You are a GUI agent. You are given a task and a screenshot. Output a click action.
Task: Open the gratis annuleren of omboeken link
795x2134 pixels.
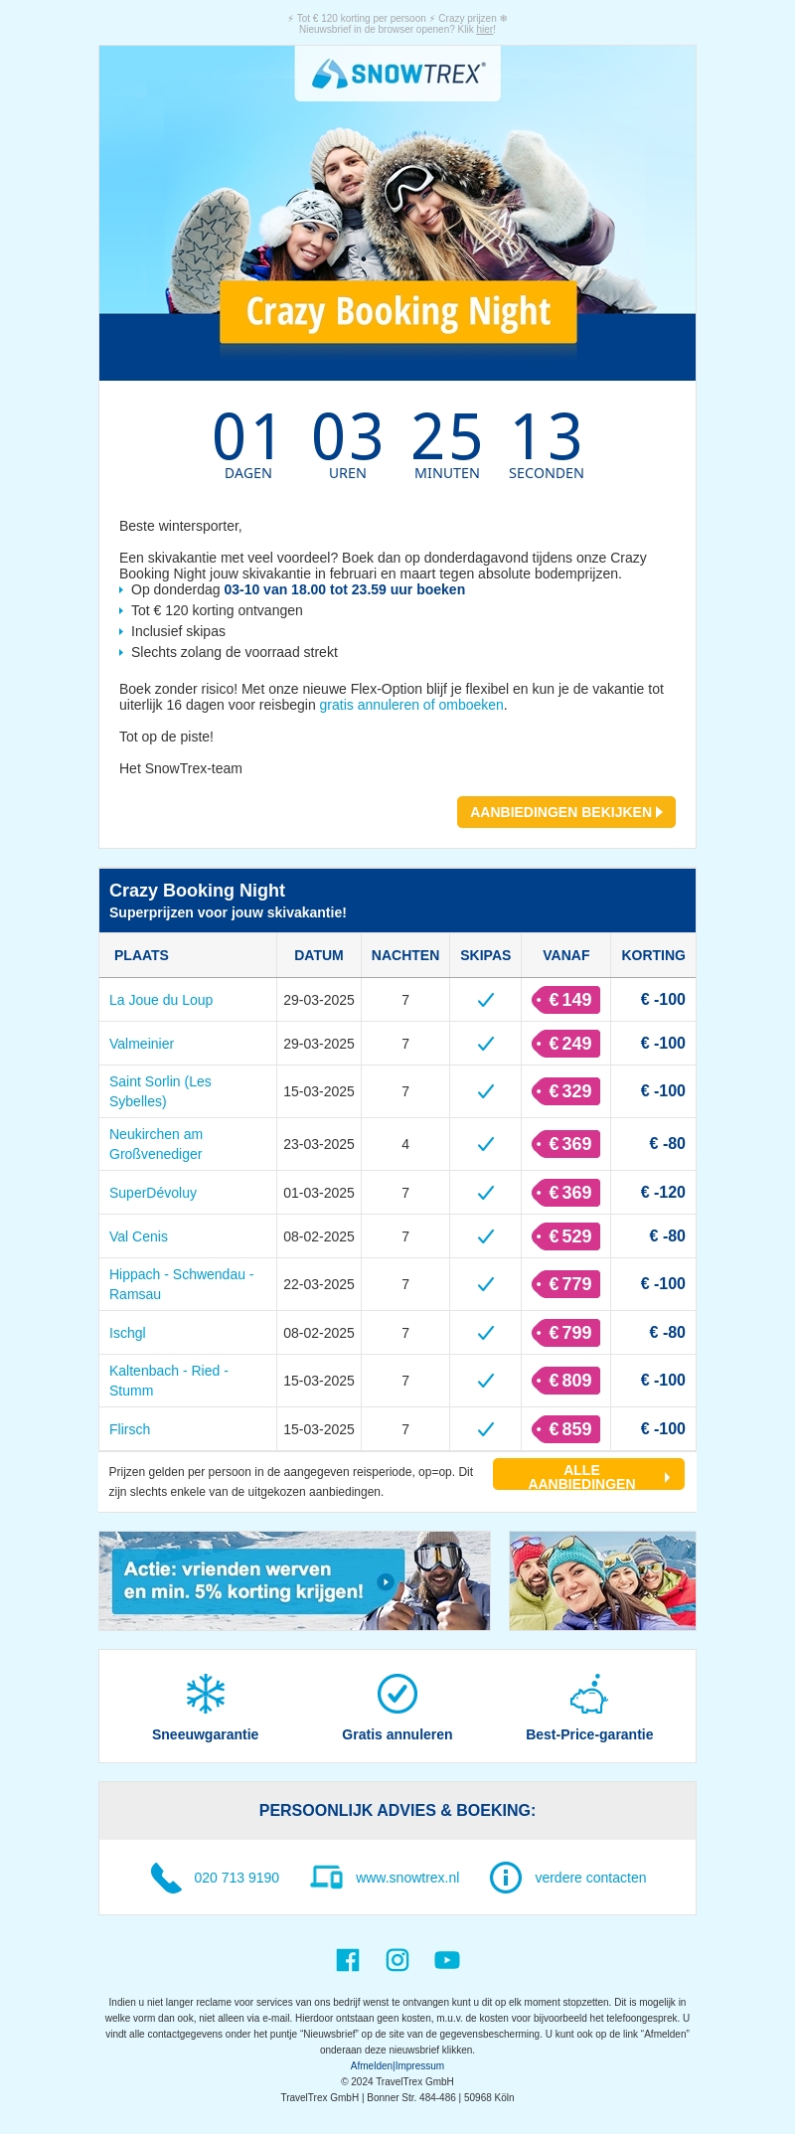point(410,705)
